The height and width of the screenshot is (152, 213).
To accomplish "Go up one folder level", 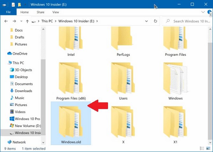I will click(27, 21).
